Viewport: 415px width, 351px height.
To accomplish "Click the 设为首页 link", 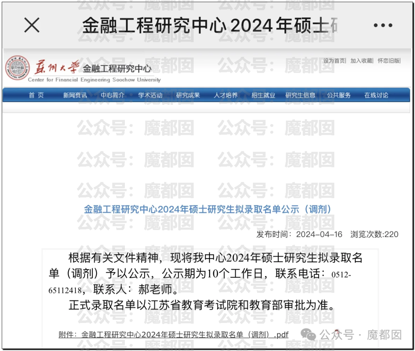I will [x=334, y=61].
